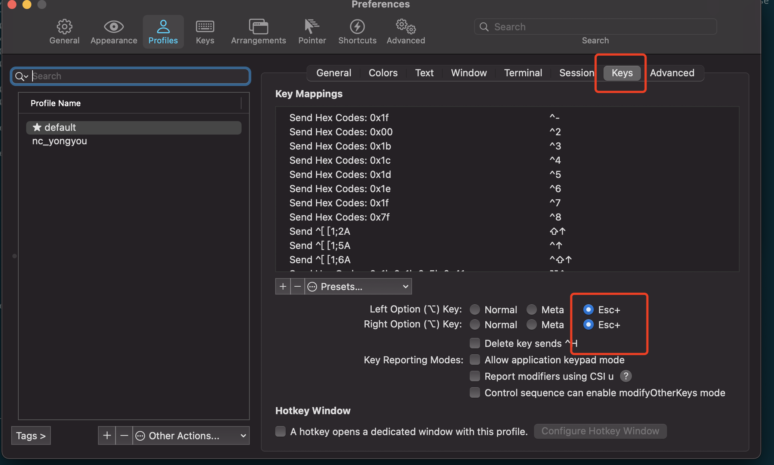Open the General preferences gear icon
The height and width of the screenshot is (465, 774).
pos(64,27)
